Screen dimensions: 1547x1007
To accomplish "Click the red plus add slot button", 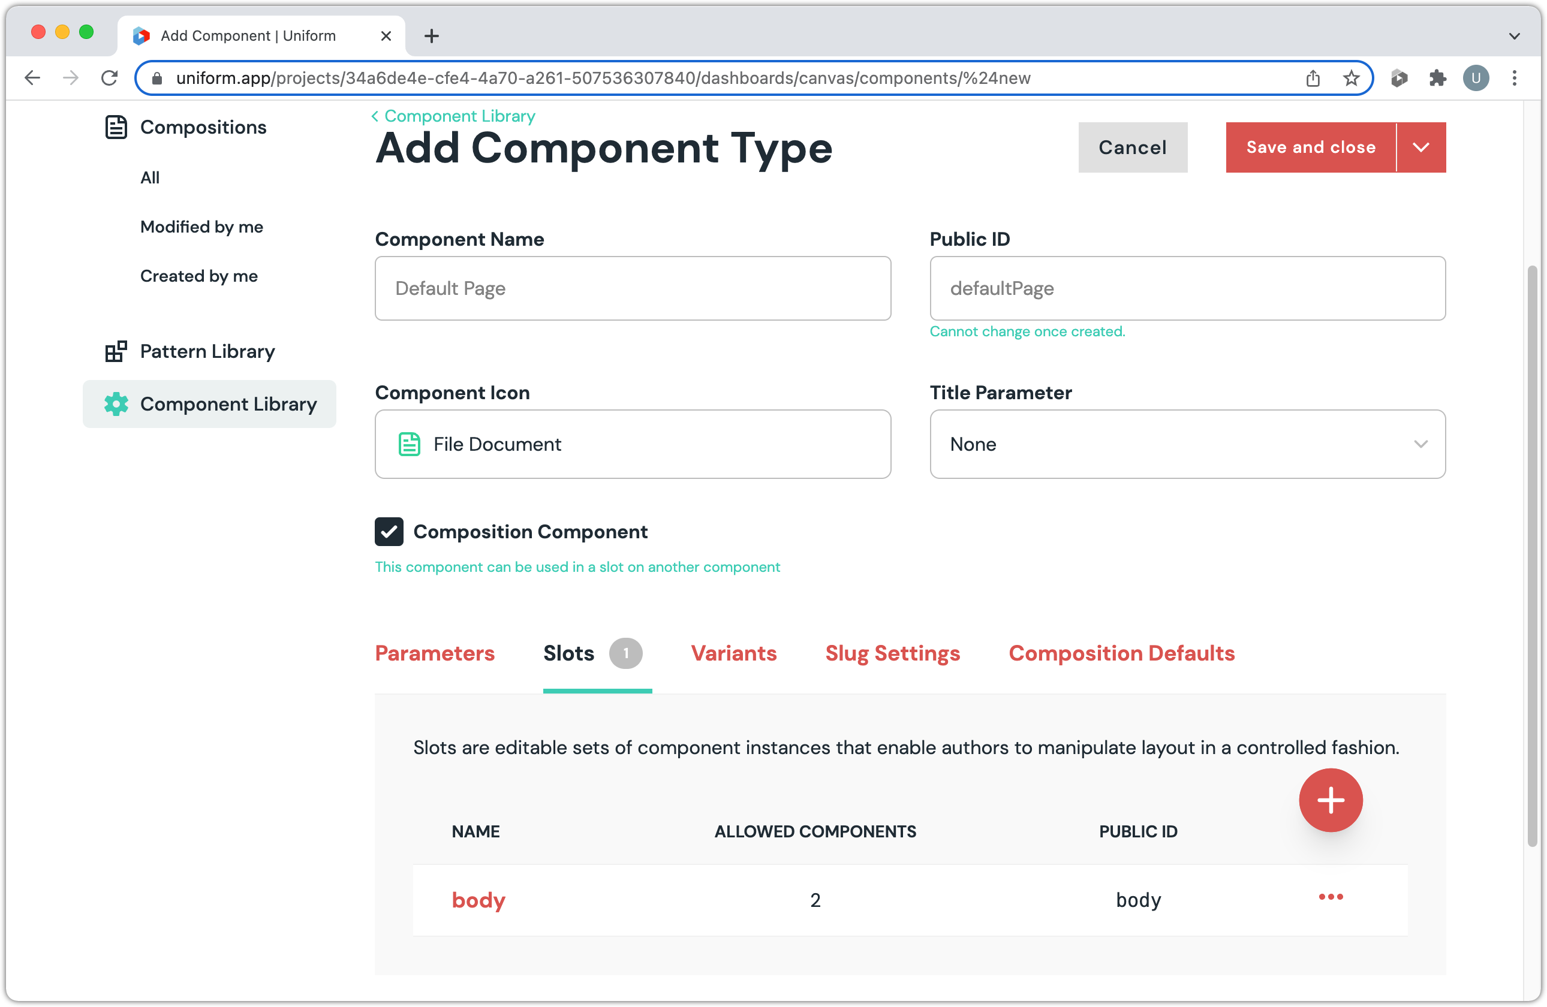I will pos(1330,800).
